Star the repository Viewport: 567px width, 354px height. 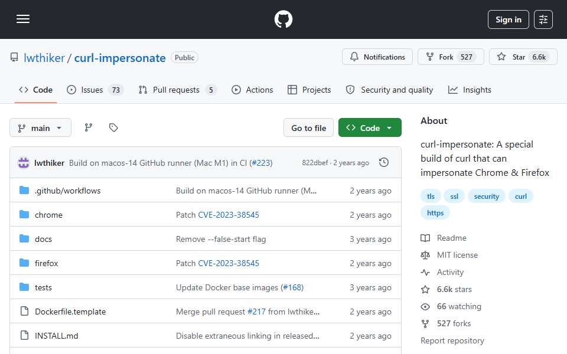pyautogui.click(x=523, y=57)
